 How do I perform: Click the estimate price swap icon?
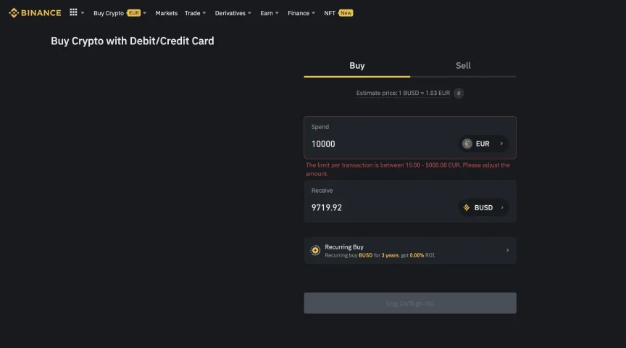point(459,93)
